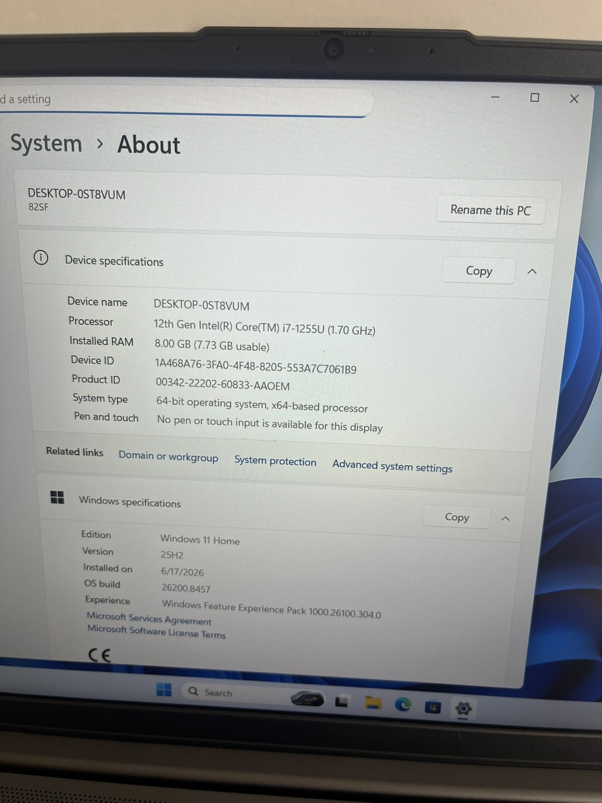
Task: Open Task View from the taskbar
Action: coord(342,701)
